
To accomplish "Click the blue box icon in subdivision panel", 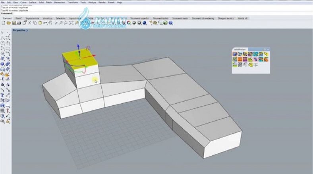I will coord(234,54).
